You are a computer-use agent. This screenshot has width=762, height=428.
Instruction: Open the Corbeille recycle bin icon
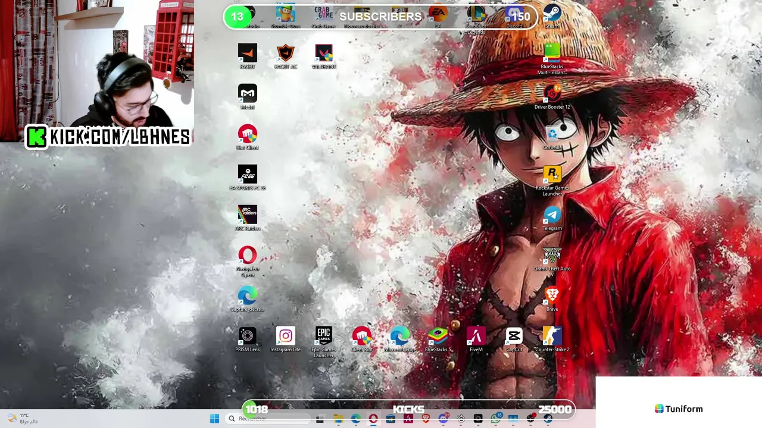[x=552, y=138]
